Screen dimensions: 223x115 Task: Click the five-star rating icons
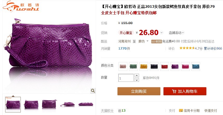pos(187,48)
